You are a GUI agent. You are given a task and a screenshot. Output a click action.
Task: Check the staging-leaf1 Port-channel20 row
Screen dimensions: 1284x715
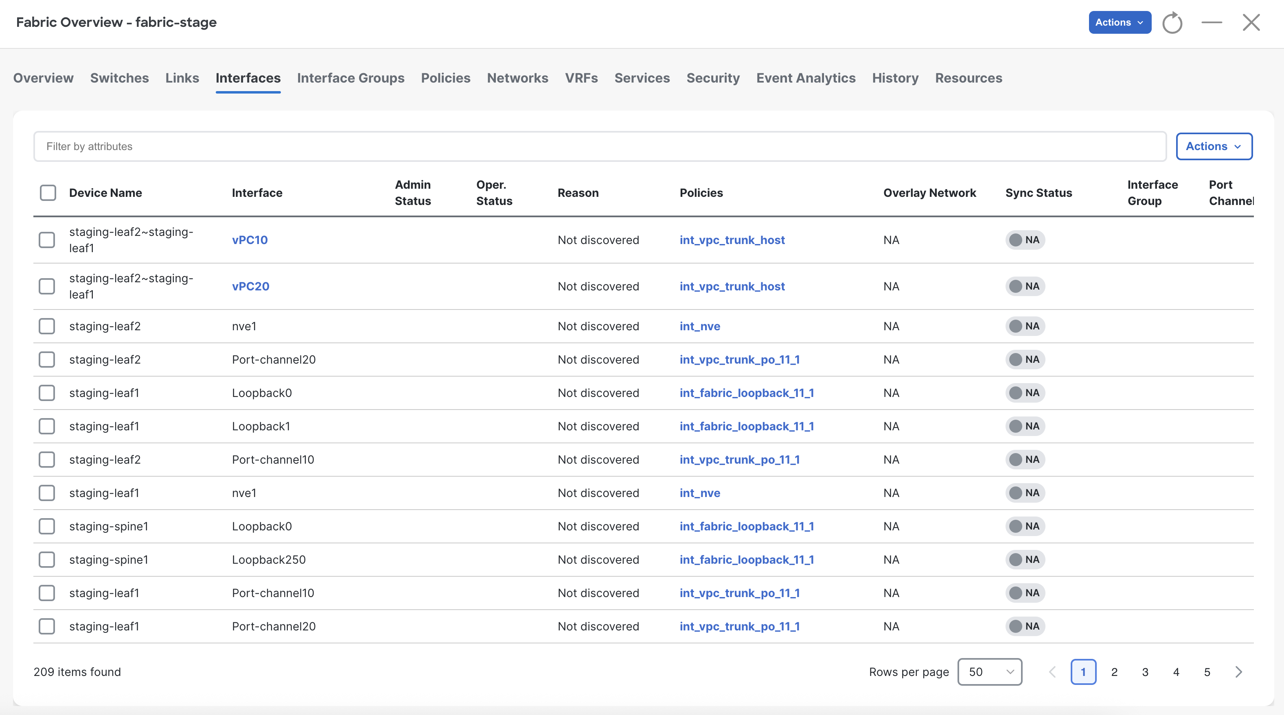pyautogui.click(x=47, y=626)
